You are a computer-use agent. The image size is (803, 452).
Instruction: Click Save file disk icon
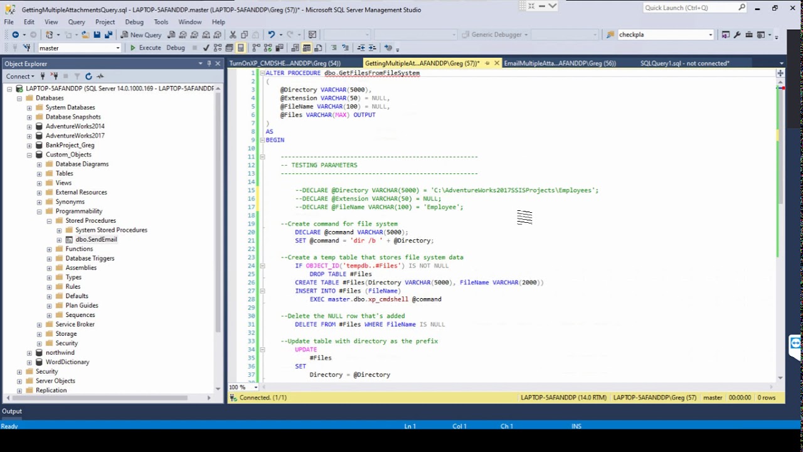point(98,35)
